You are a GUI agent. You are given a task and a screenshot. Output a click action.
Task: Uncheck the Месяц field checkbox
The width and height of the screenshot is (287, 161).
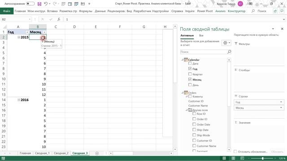pos(190,80)
